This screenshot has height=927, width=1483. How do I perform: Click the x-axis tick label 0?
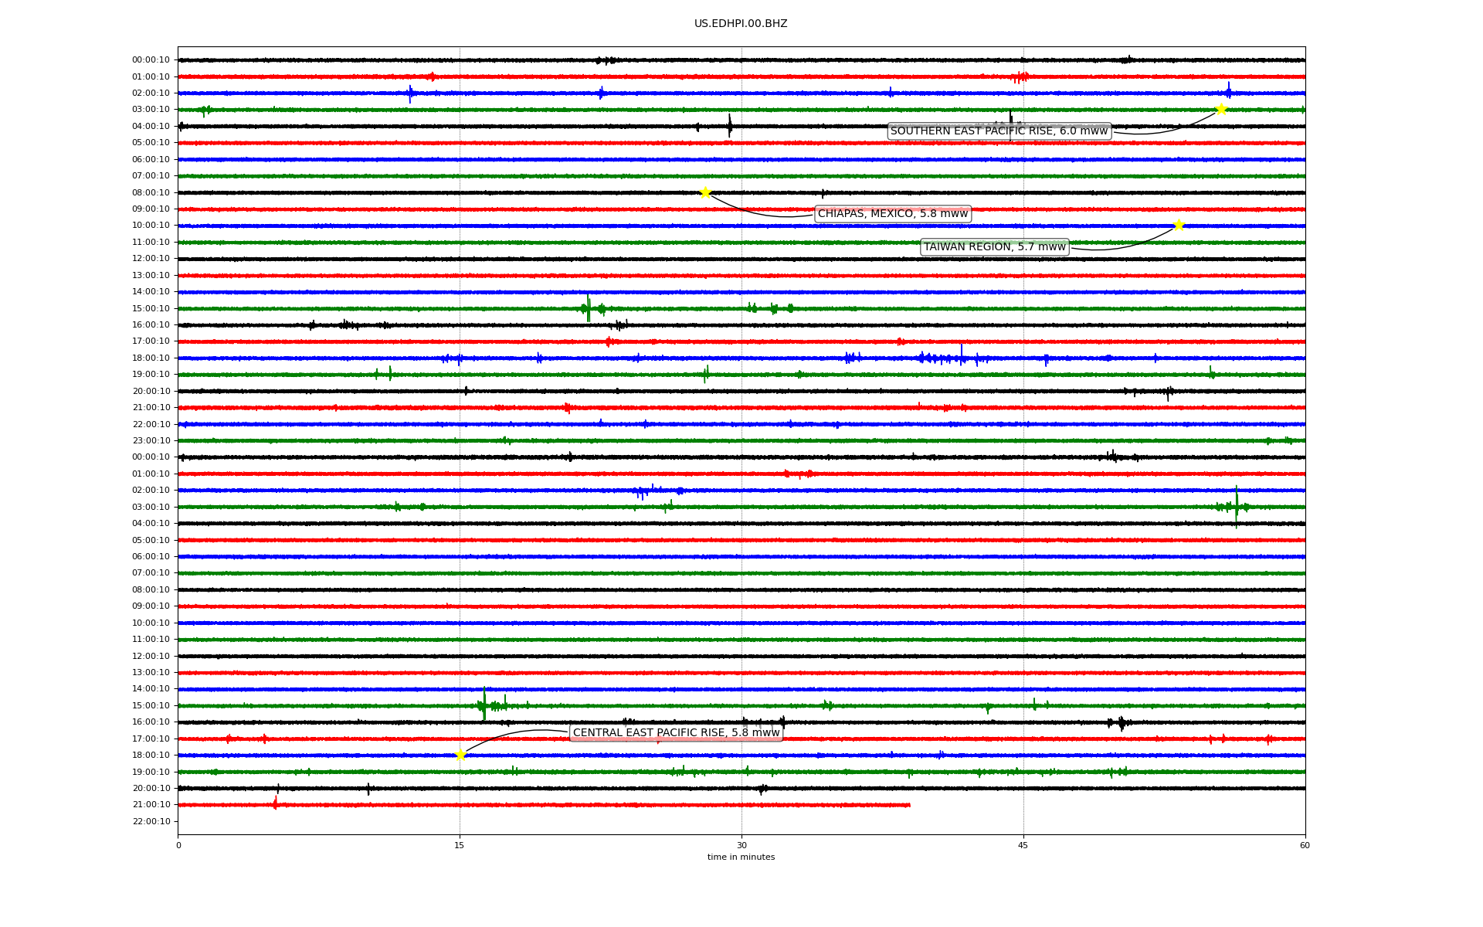tap(178, 845)
